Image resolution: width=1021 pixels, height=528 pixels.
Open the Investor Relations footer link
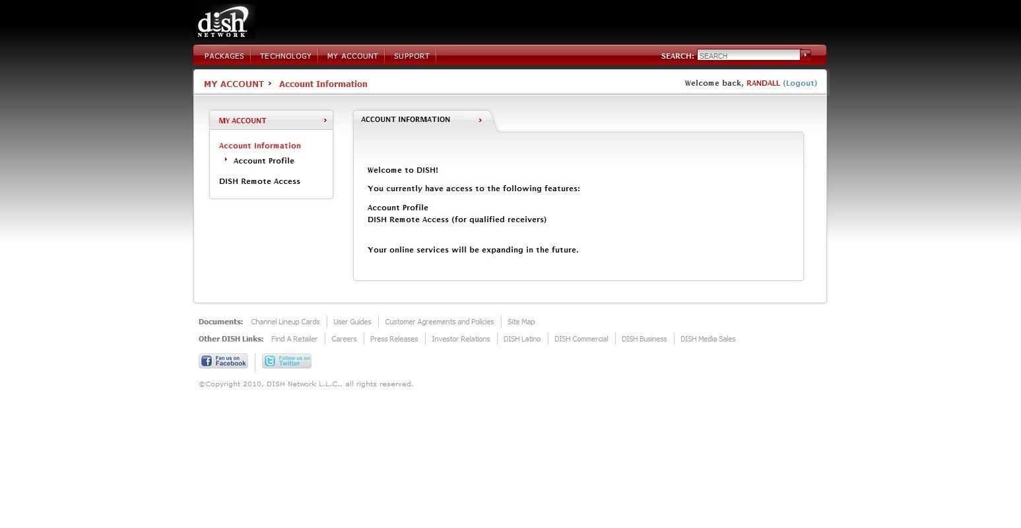(x=461, y=339)
